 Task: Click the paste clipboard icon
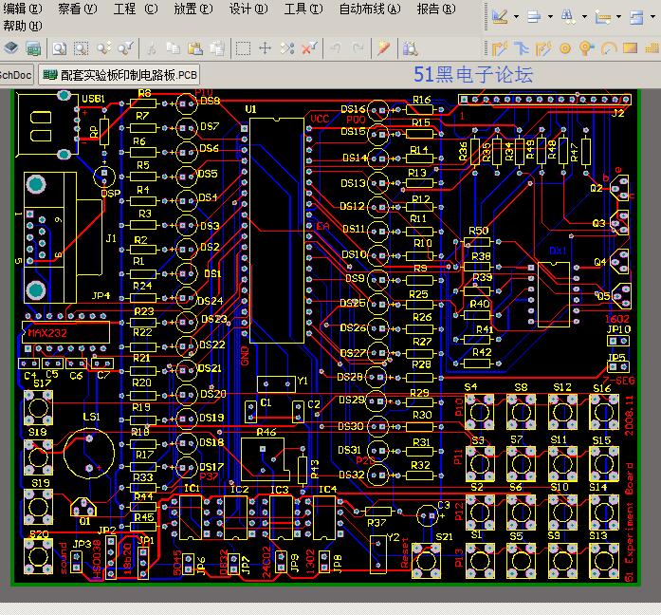(x=195, y=48)
